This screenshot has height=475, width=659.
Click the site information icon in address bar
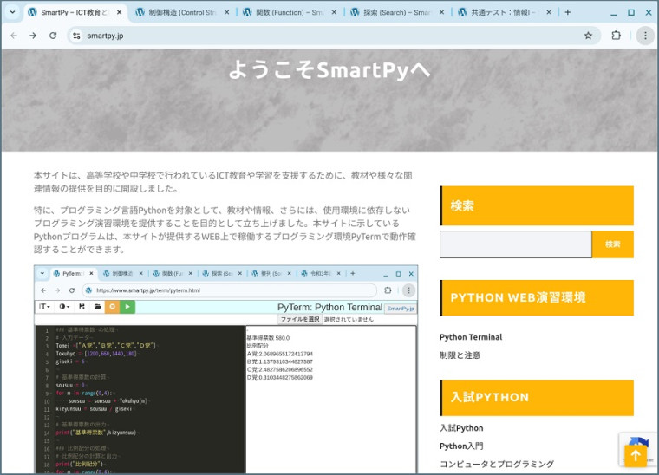76,36
